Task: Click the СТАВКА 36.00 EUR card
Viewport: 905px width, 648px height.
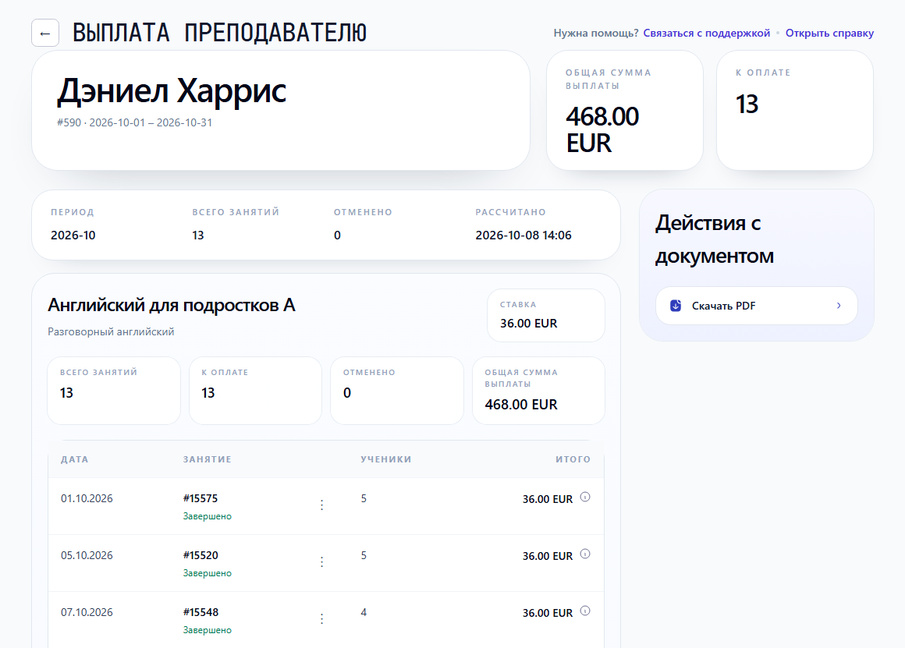Action: pyautogui.click(x=546, y=316)
